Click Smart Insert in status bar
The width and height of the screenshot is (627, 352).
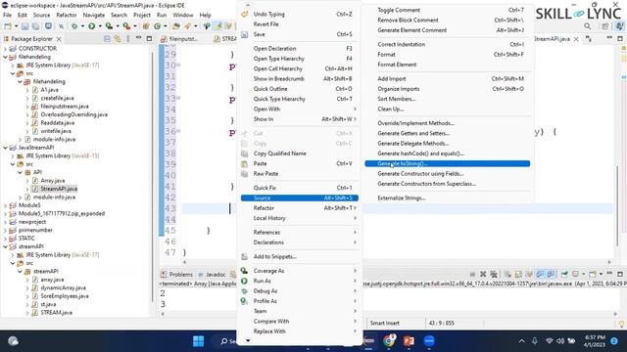384,324
